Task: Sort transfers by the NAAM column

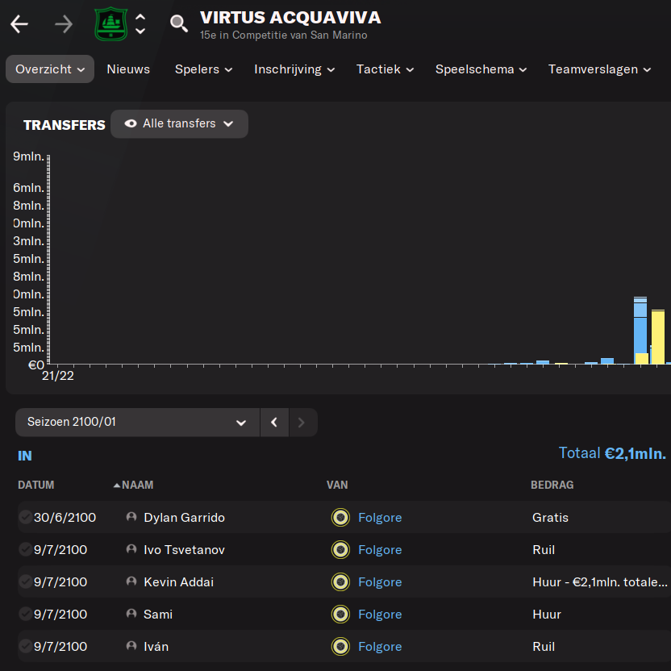Action: (x=137, y=485)
